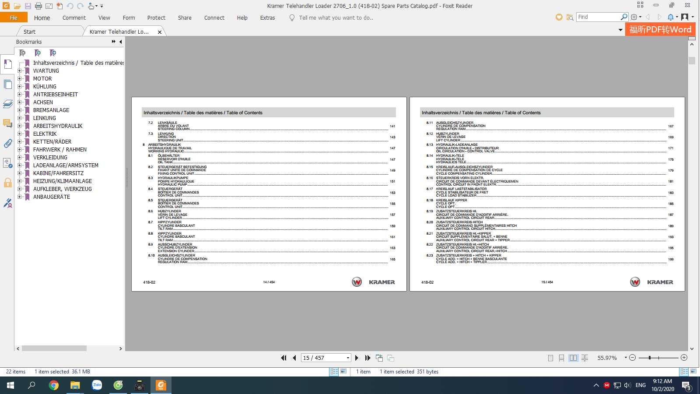700x394 pixels.
Task: Open the Security lock panel in sidebar
Action: click(8, 183)
